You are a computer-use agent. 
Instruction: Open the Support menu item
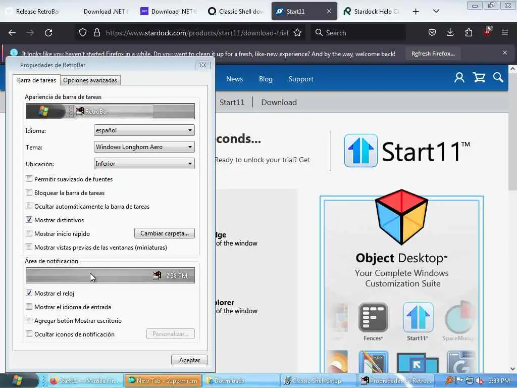pos(301,79)
